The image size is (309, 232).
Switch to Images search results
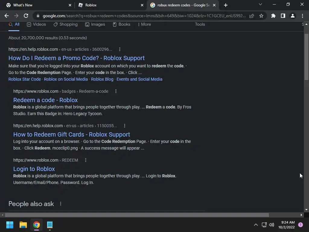(x=95, y=24)
